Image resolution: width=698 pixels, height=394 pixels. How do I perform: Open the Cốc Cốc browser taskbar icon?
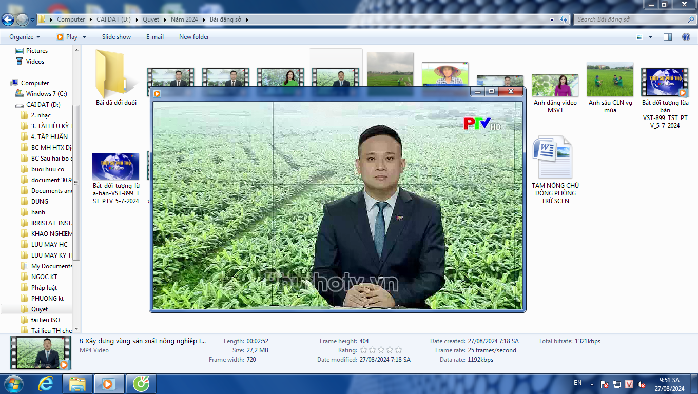click(x=141, y=384)
